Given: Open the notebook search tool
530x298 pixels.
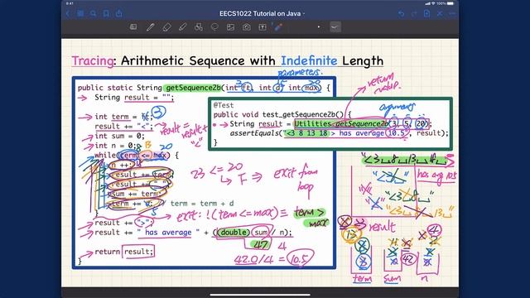Looking at the screenshot, I should click(x=94, y=13).
